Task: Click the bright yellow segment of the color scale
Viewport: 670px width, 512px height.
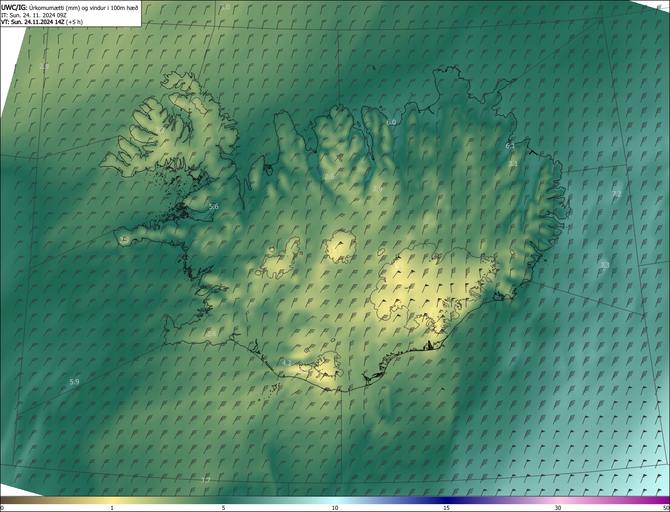Action: 112,500
